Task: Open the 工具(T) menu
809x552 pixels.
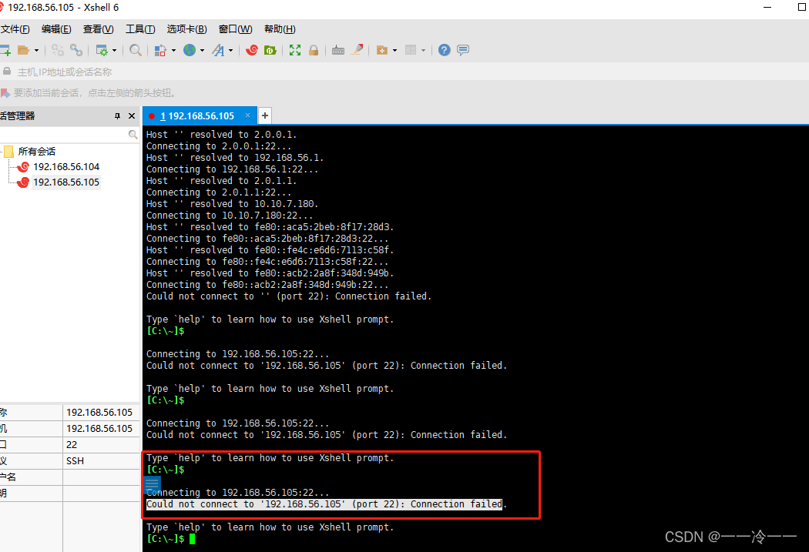Action: 139,29
